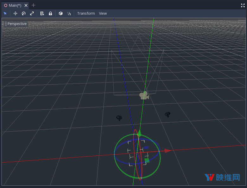Select the camera gizmo in viewport
Image resolution: width=247 pixels, height=188 pixels.
point(144,95)
